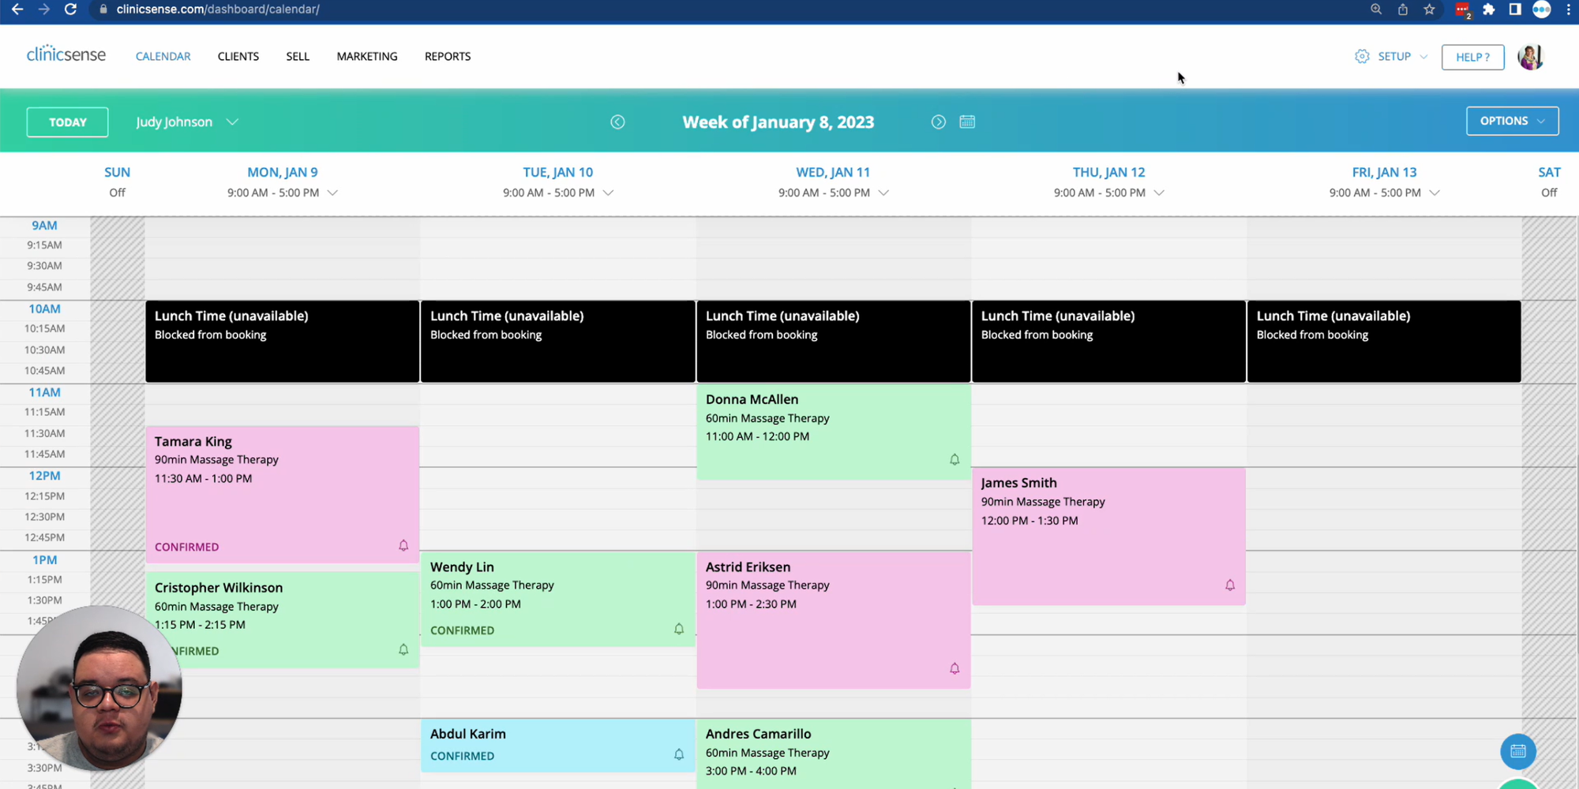Bookmark this page with the star
1579x789 pixels.
point(1429,9)
